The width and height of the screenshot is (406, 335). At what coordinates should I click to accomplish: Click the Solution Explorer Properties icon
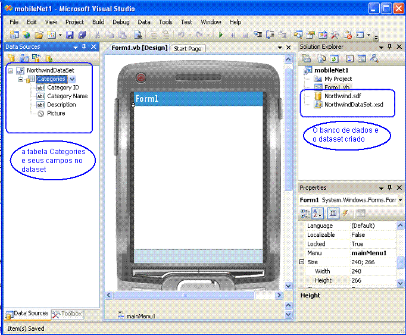[307, 58]
